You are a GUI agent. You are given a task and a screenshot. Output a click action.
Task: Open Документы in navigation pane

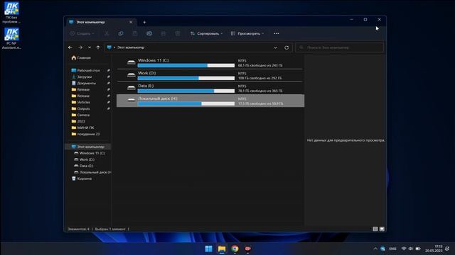point(83,84)
